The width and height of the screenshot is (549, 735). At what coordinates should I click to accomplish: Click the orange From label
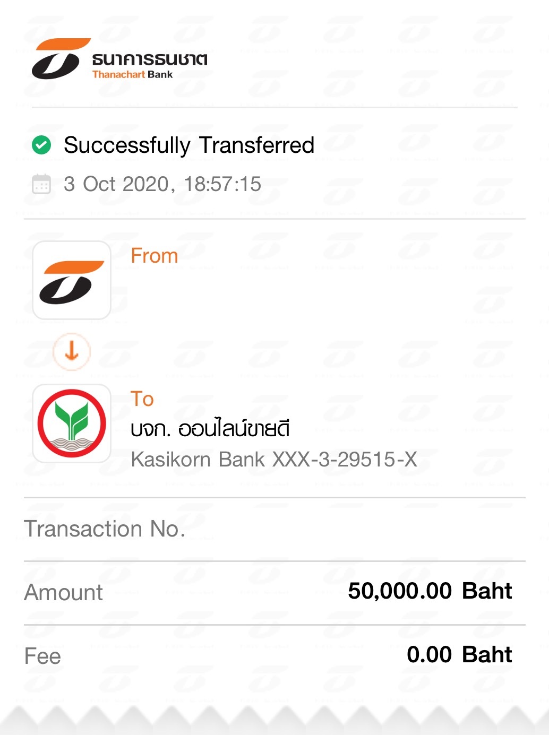(155, 256)
